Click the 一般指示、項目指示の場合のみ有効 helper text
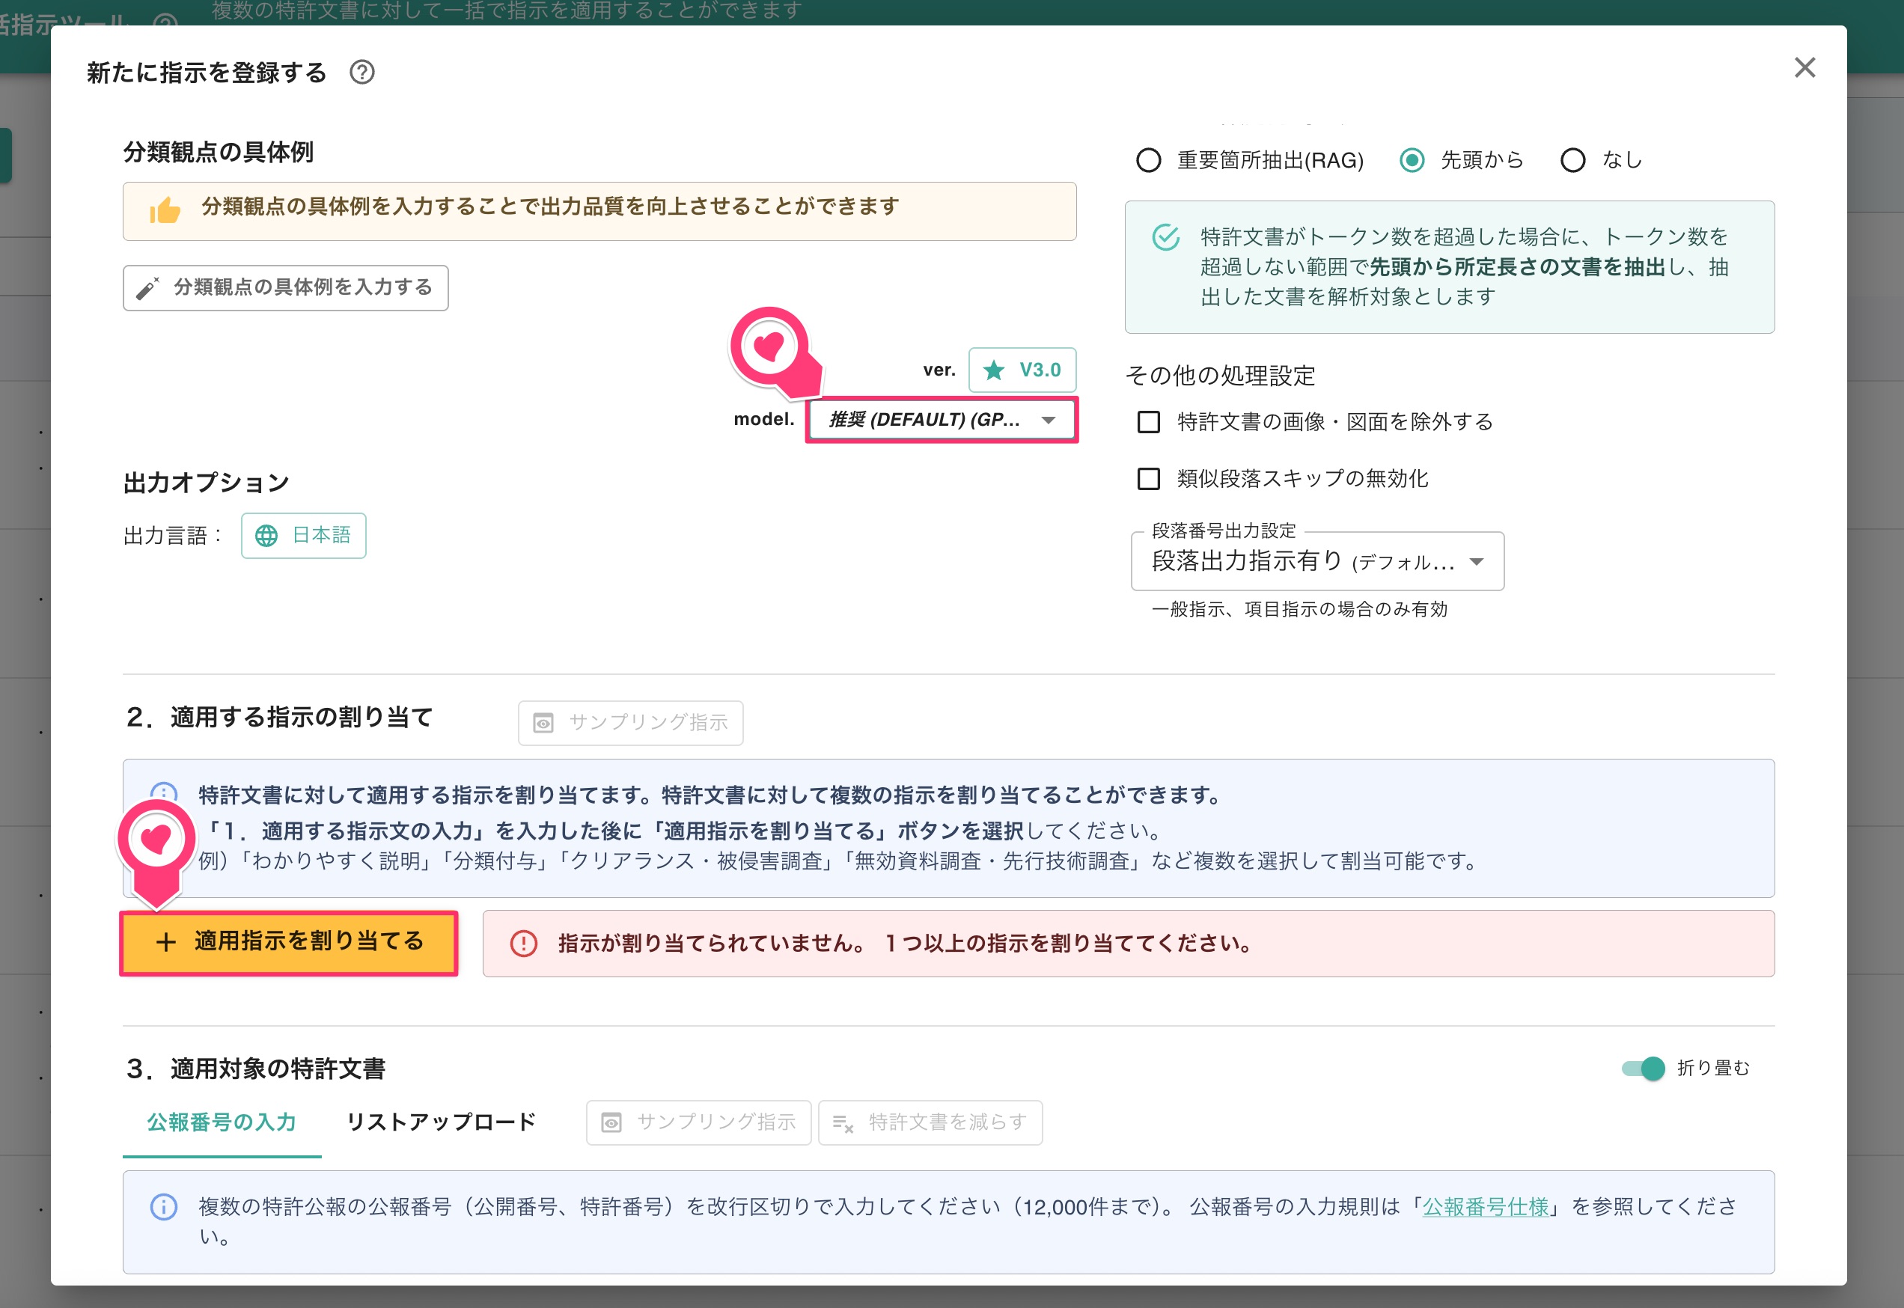The height and width of the screenshot is (1308, 1904). 1299,609
